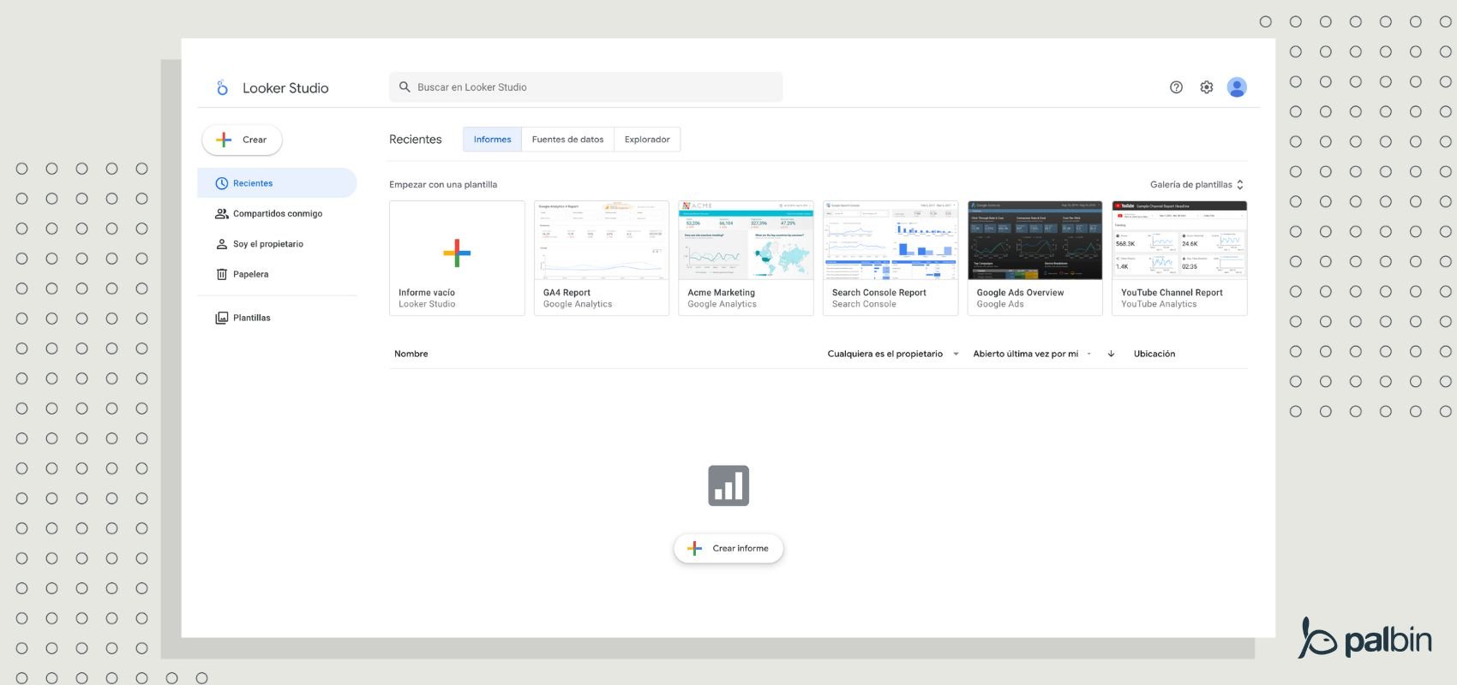Screen dimensions: 1457x685
Task: Click the Crear informe button
Action: 728,549
